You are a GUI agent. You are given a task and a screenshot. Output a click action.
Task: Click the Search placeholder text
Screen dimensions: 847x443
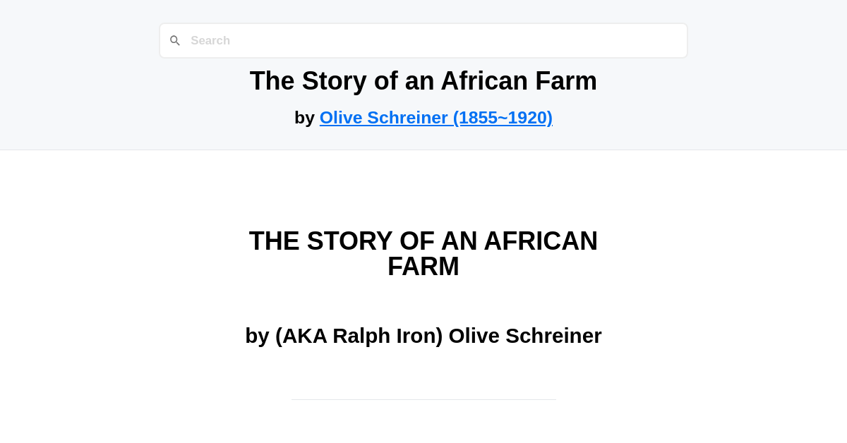[x=210, y=40]
